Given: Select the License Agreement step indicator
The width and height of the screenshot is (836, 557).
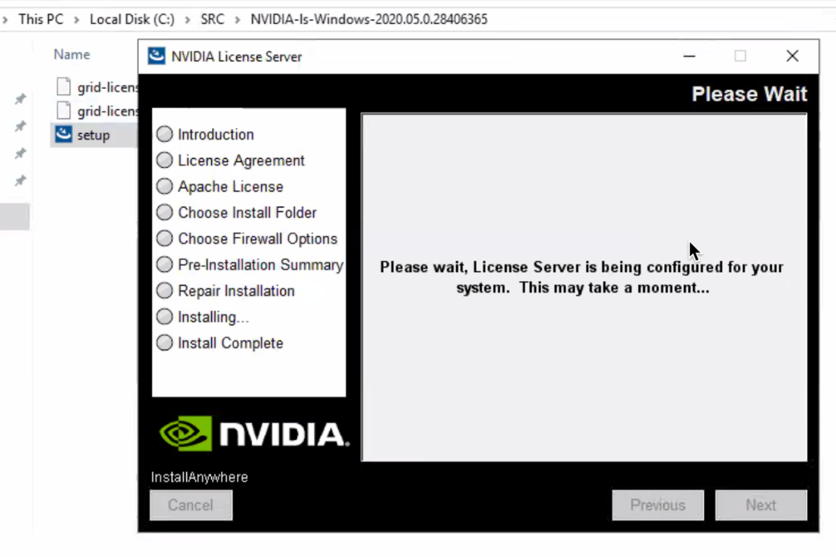Looking at the screenshot, I should point(165,160).
